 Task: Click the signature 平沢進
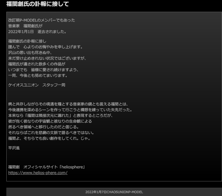tap(14, 148)
